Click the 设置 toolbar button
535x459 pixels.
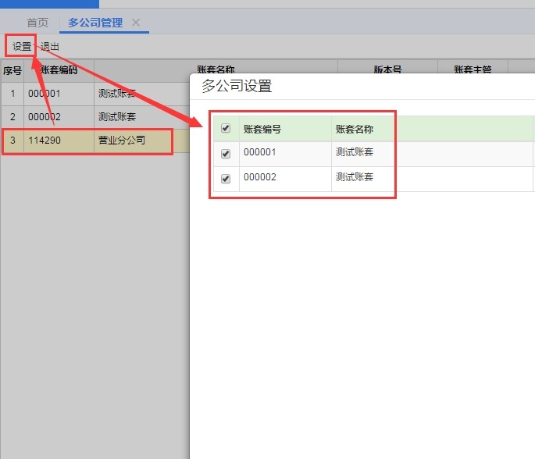click(x=22, y=46)
